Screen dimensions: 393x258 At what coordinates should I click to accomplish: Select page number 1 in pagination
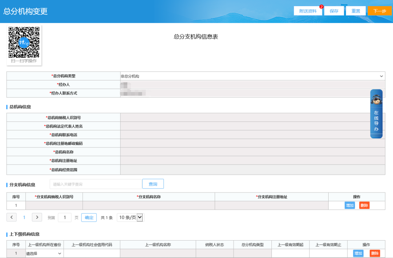(24, 217)
